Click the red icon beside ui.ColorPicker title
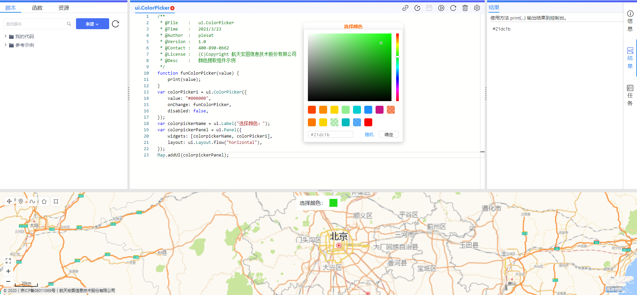Screen dimensions: 637x295 click(173, 8)
